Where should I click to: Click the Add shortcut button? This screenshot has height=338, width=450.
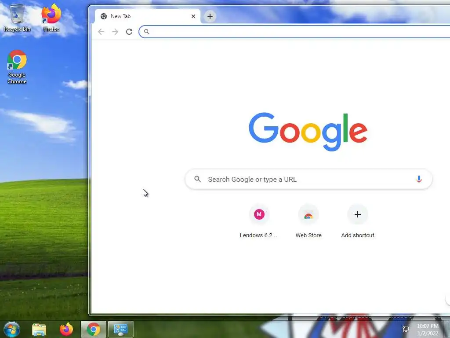click(358, 222)
